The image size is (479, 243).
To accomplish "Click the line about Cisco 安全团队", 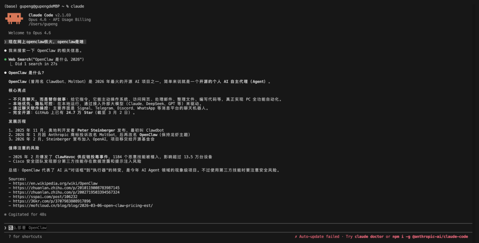I will pos(75,161).
